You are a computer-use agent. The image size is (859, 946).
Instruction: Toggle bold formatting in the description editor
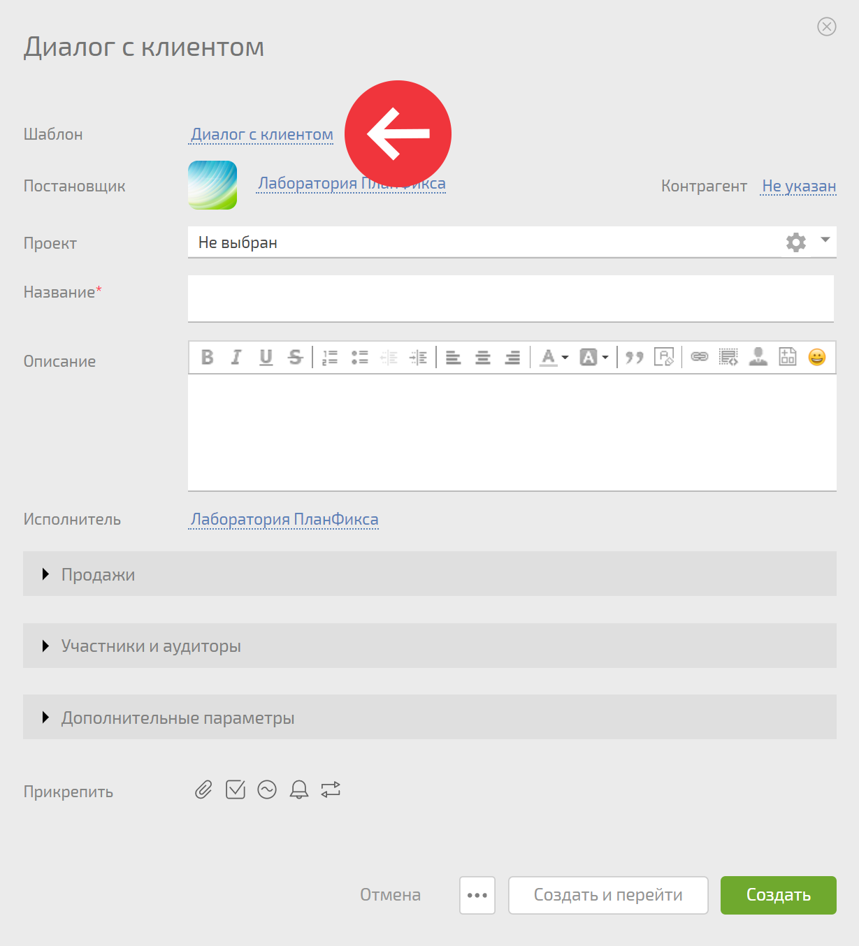(x=208, y=357)
